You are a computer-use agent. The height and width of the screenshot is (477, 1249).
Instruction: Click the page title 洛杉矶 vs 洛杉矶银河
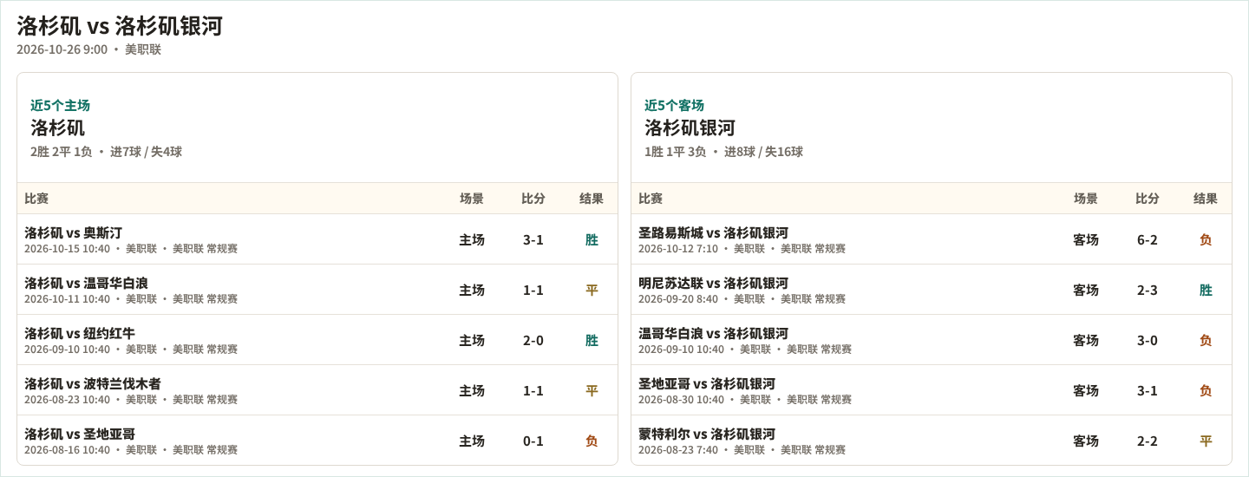coord(120,26)
